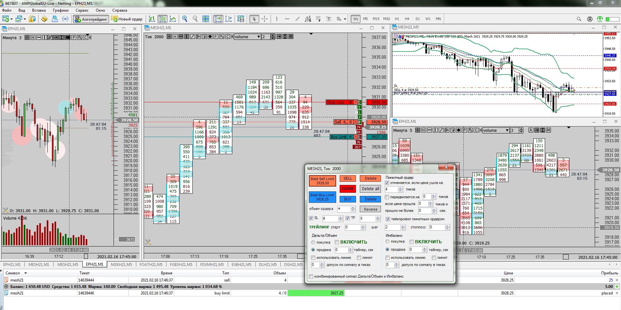Expand the balance summary row icon
Image resolution: width=621 pixels, height=310 pixels.
click(6, 286)
